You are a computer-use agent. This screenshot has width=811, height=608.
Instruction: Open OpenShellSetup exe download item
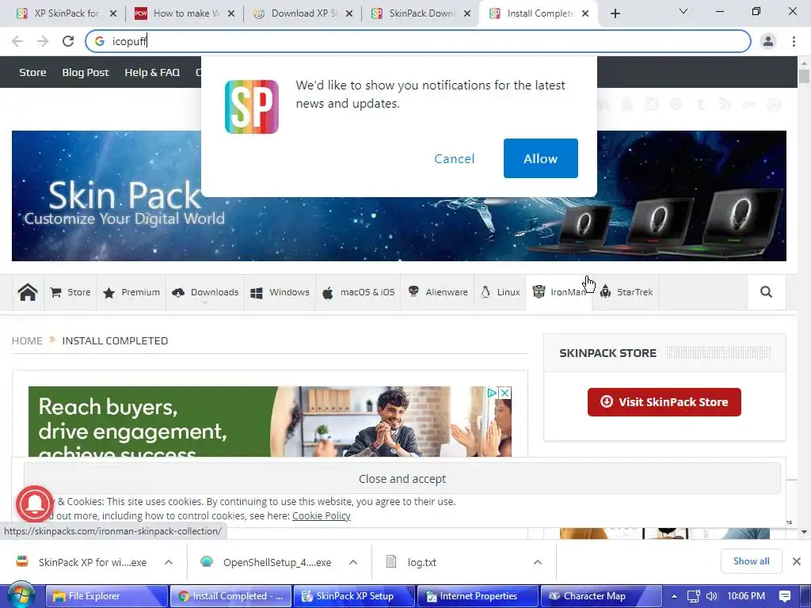(268, 563)
